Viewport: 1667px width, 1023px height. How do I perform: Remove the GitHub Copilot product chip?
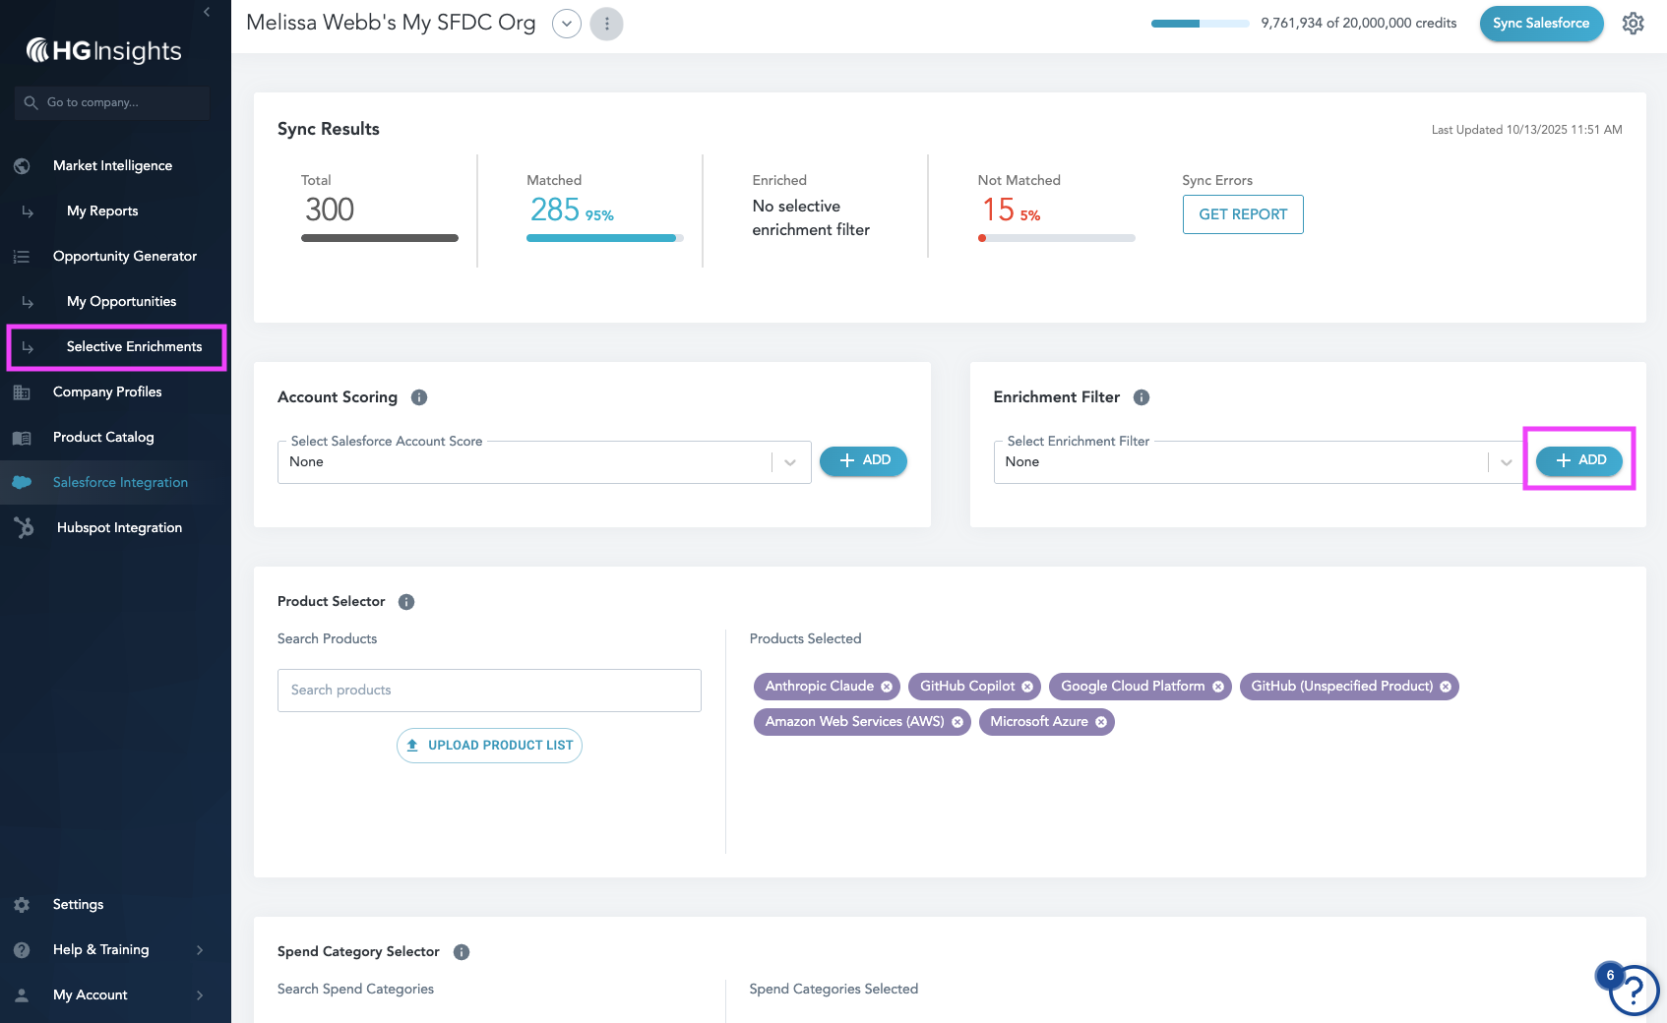[x=1027, y=687]
